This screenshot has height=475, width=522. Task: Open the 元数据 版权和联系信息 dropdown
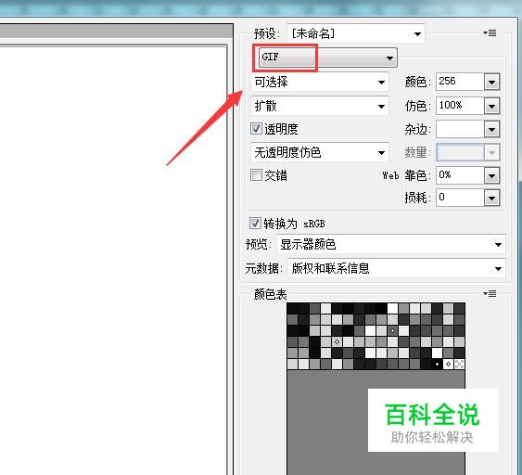397,268
